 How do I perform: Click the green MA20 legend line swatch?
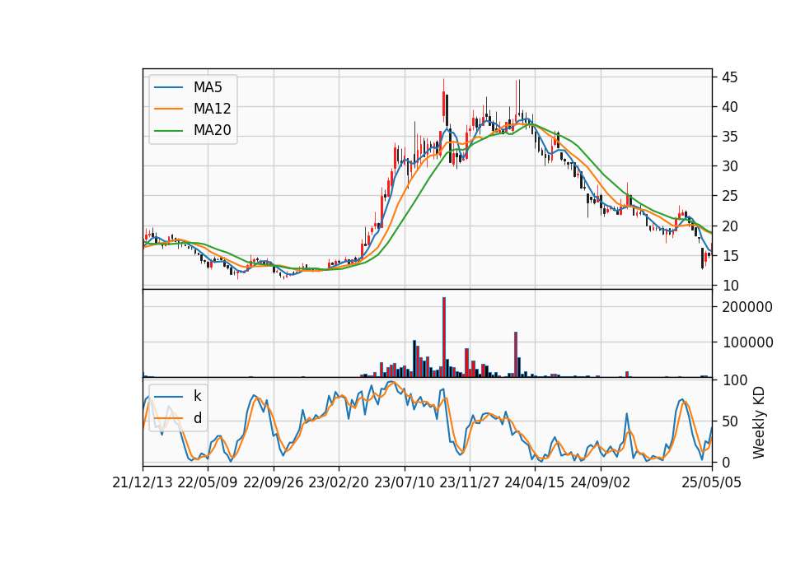pos(168,130)
